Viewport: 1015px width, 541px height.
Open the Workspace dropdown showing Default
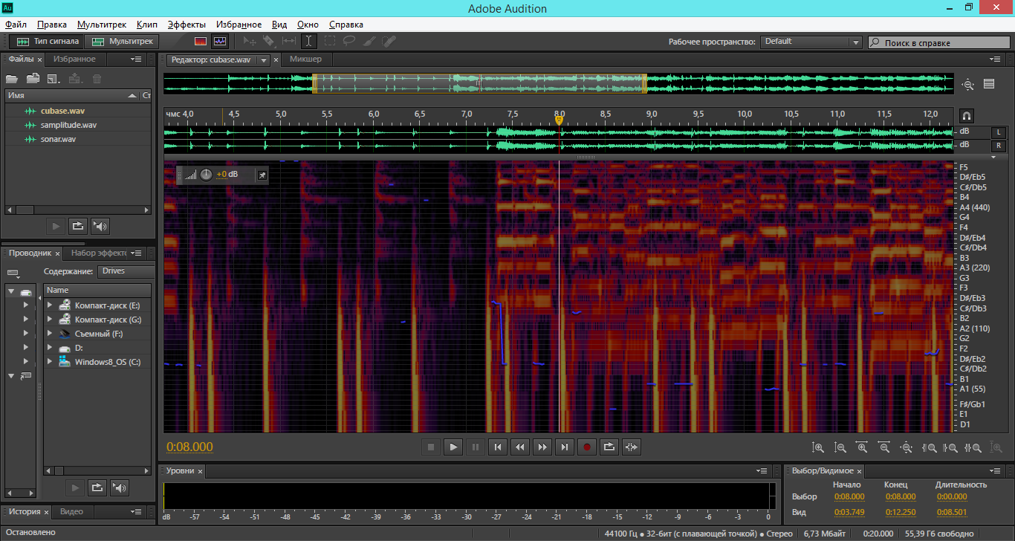click(811, 42)
